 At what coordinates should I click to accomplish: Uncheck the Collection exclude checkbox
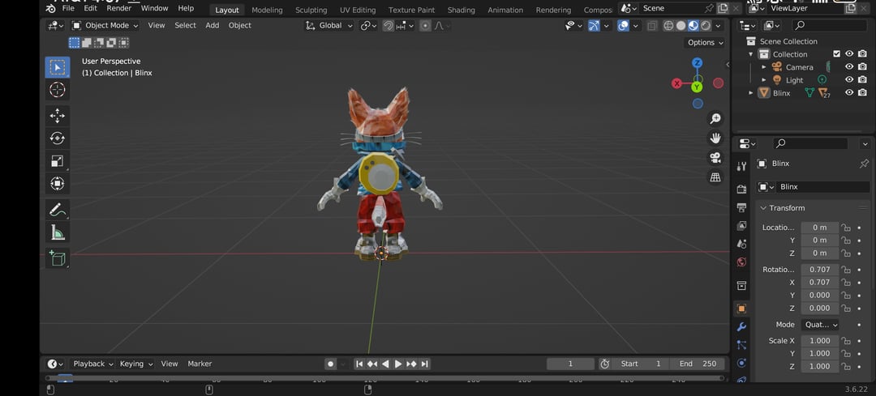(x=837, y=54)
